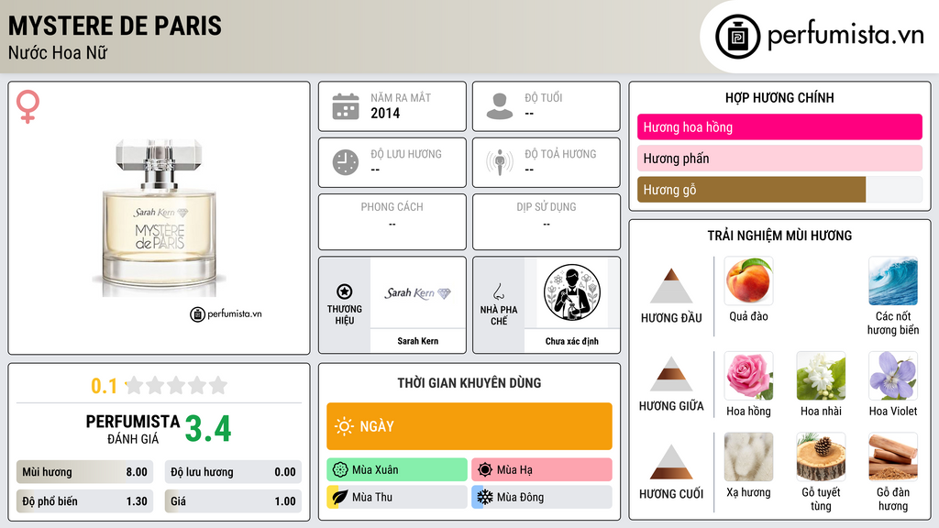Screen dimensions: 939x528
Task: Click the Mùa Hạ season label
Action: pos(514,470)
